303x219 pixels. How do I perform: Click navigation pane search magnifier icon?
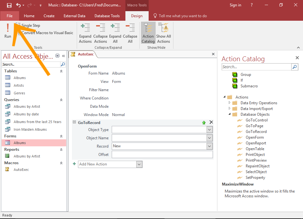point(63,64)
